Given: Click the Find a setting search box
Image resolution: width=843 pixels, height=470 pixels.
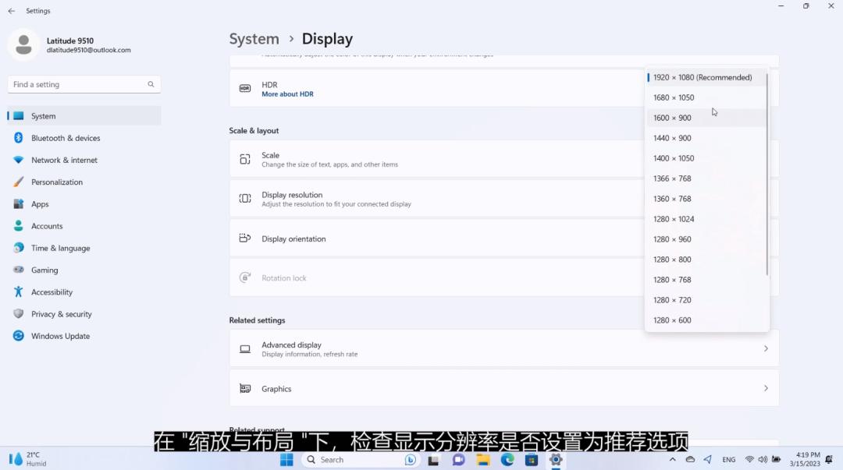Looking at the screenshot, I should point(78,84).
